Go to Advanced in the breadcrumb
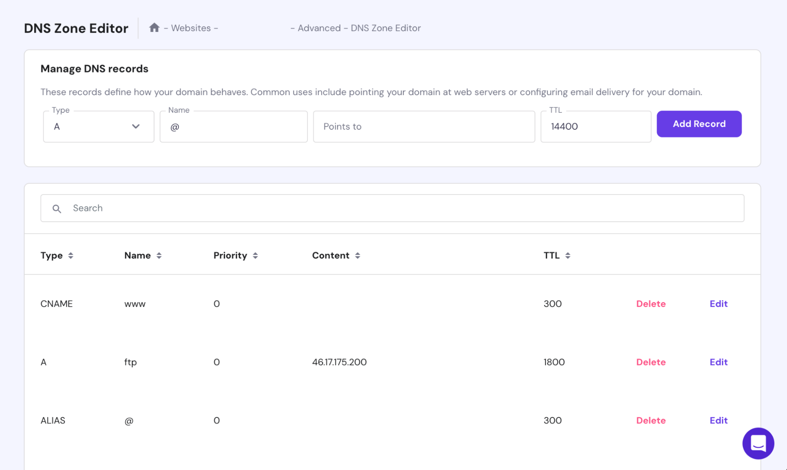 click(319, 28)
